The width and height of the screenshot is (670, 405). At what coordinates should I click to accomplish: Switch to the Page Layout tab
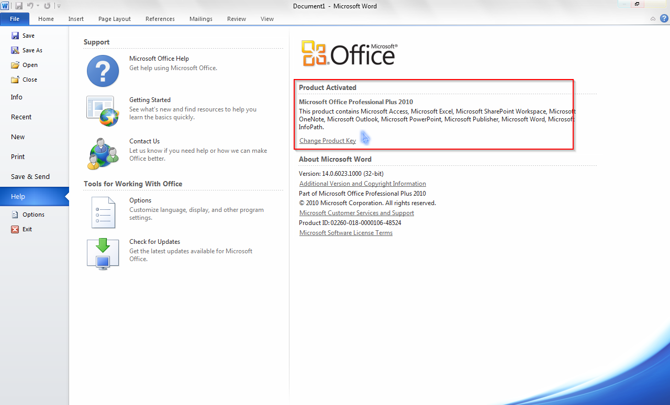(115, 19)
